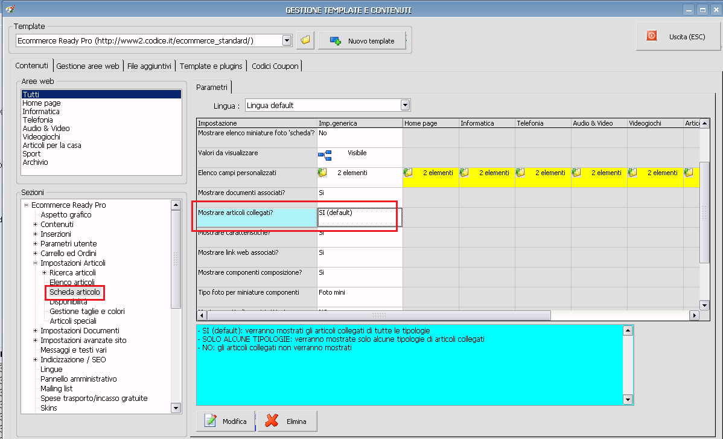The width and height of the screenshot is (723, 439).
Task: Select the Parametri tab
Action: tap(212, 87)
